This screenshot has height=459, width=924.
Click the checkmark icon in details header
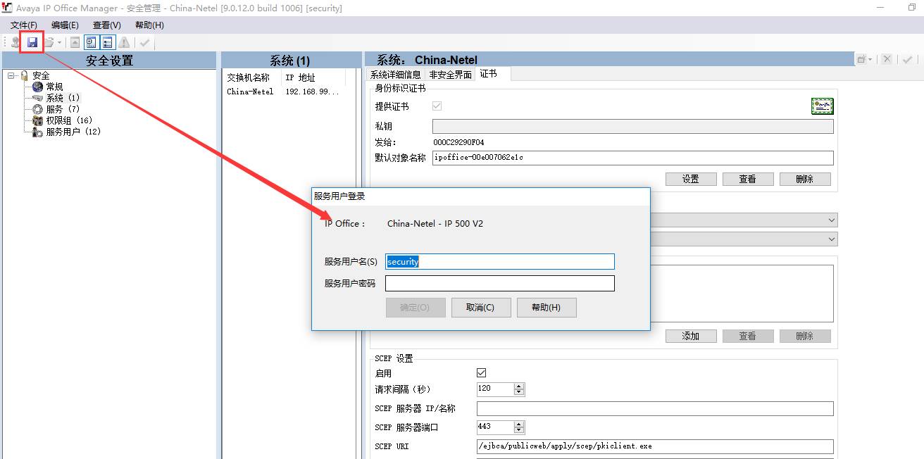point(908,60)
